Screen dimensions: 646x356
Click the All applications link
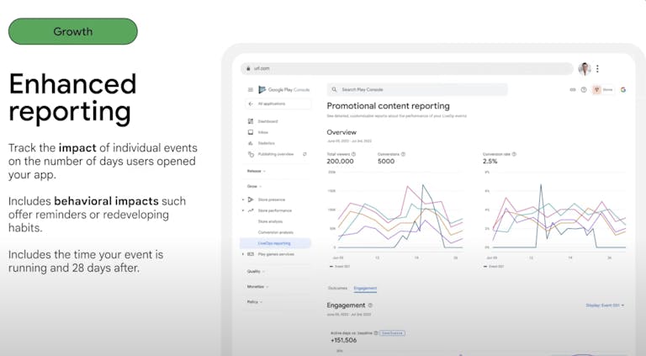click(272, 104)
